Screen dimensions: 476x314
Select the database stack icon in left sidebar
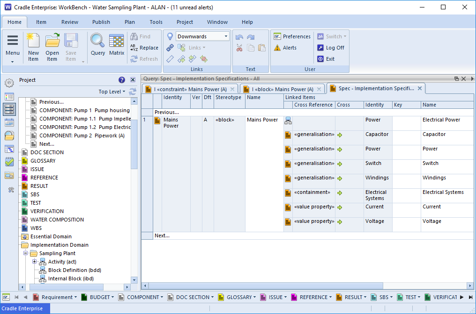point(9,109)
